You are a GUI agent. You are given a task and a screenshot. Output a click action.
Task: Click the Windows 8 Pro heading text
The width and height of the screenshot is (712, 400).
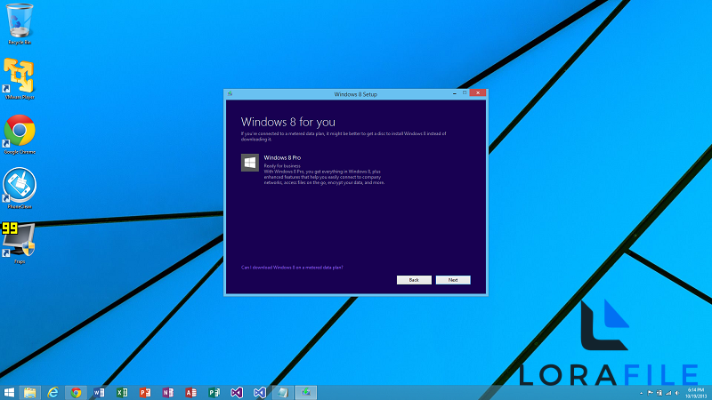point(282,158)
